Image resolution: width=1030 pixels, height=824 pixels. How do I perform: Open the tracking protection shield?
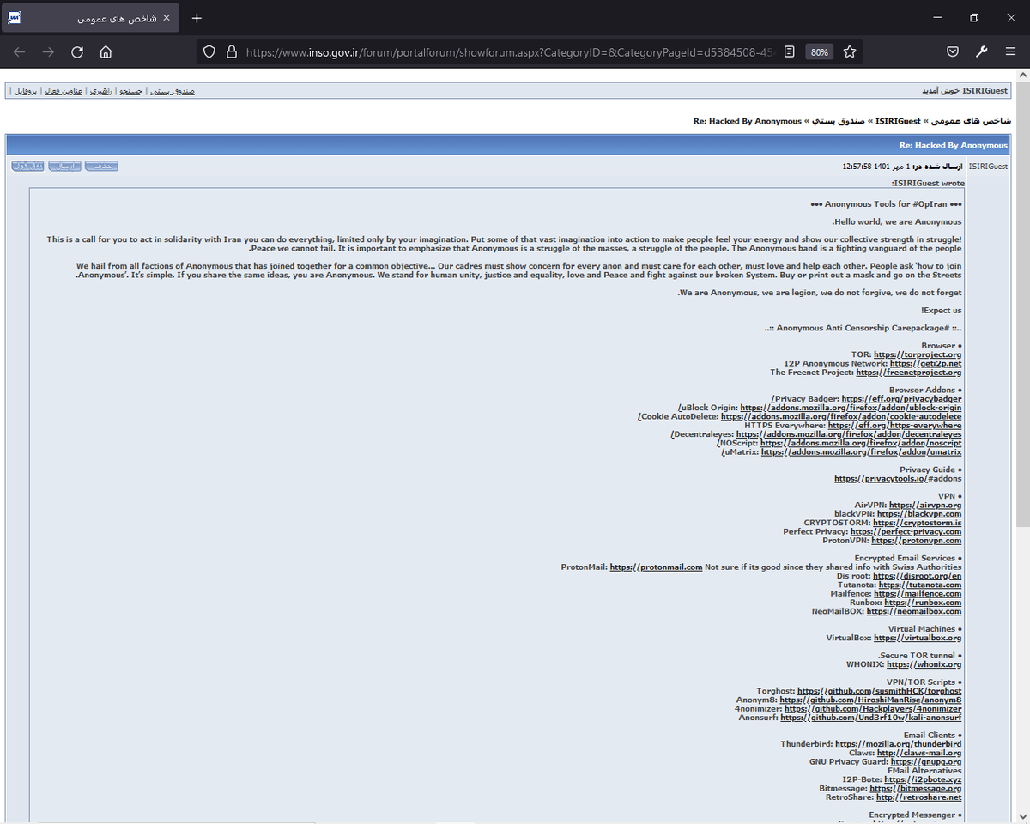(x=209, y=51)
